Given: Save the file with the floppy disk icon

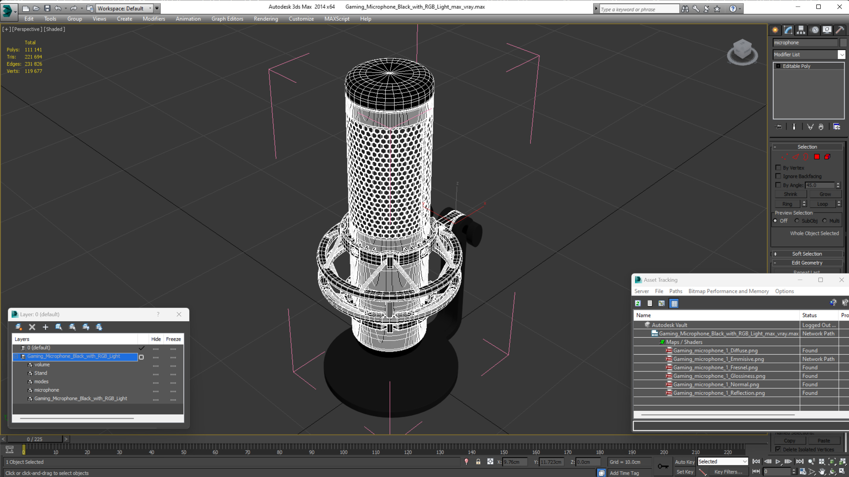Looking at the screenshot, I should tap(47, 8).
